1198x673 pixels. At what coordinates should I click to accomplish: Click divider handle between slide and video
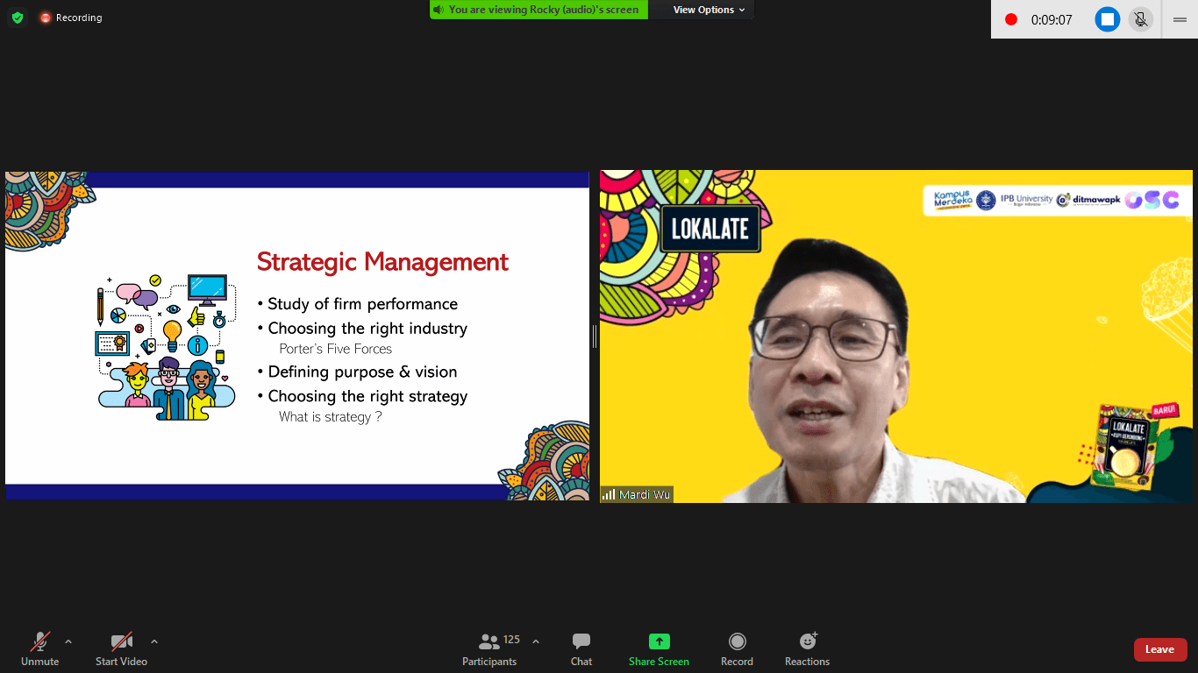(595, 336)
